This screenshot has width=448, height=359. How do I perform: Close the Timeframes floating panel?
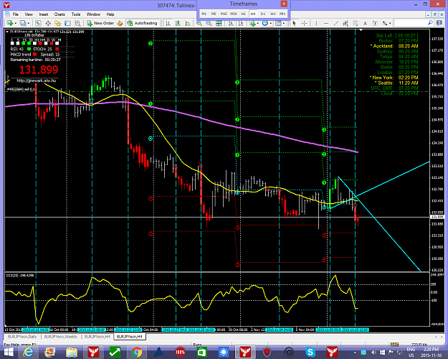(x=284, y=4)
